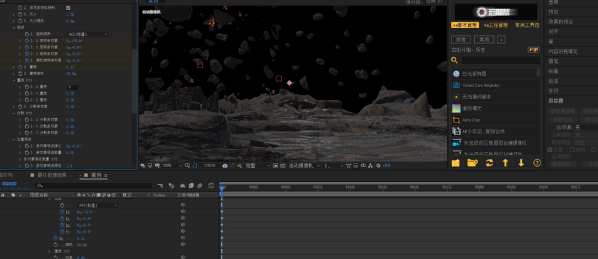Screen dimensions: 598x259
Task: Click the orange refresh icon in script panel
Action: [x=489, y=163]
